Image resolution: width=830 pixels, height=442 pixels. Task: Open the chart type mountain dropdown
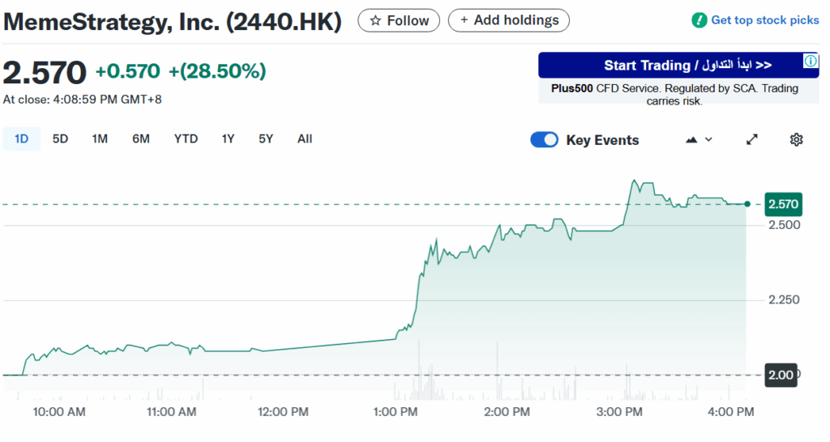[x=699, y=139]
